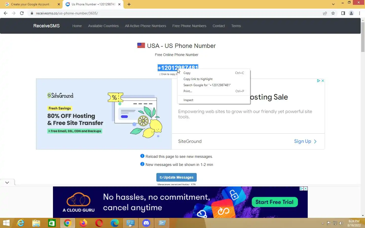Open Free Phone Numbers nav link
This screenshot has width=365, height=228.
pos(189,26)
